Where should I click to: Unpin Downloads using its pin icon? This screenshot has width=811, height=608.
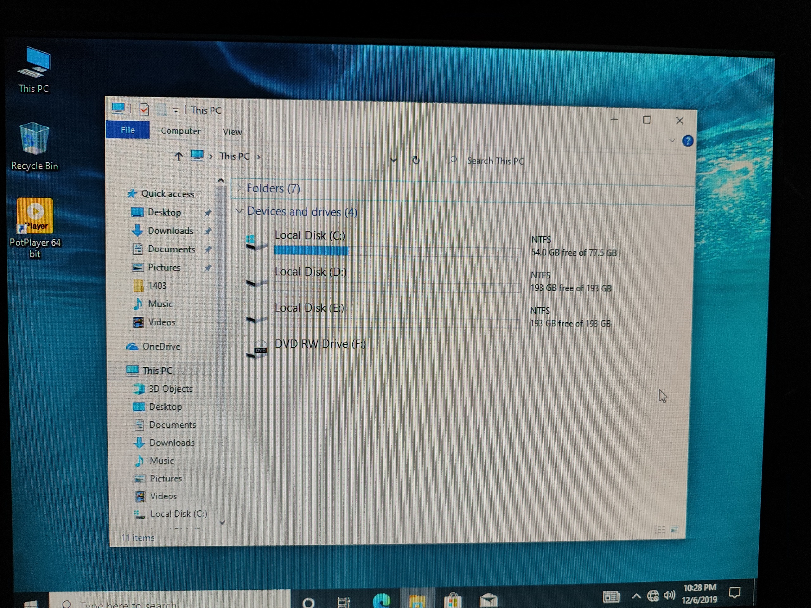pos(208,231)
